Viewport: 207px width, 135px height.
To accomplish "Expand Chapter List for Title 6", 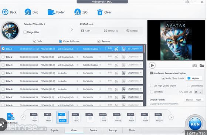I will pyautogui.click(x=132, y=89).
